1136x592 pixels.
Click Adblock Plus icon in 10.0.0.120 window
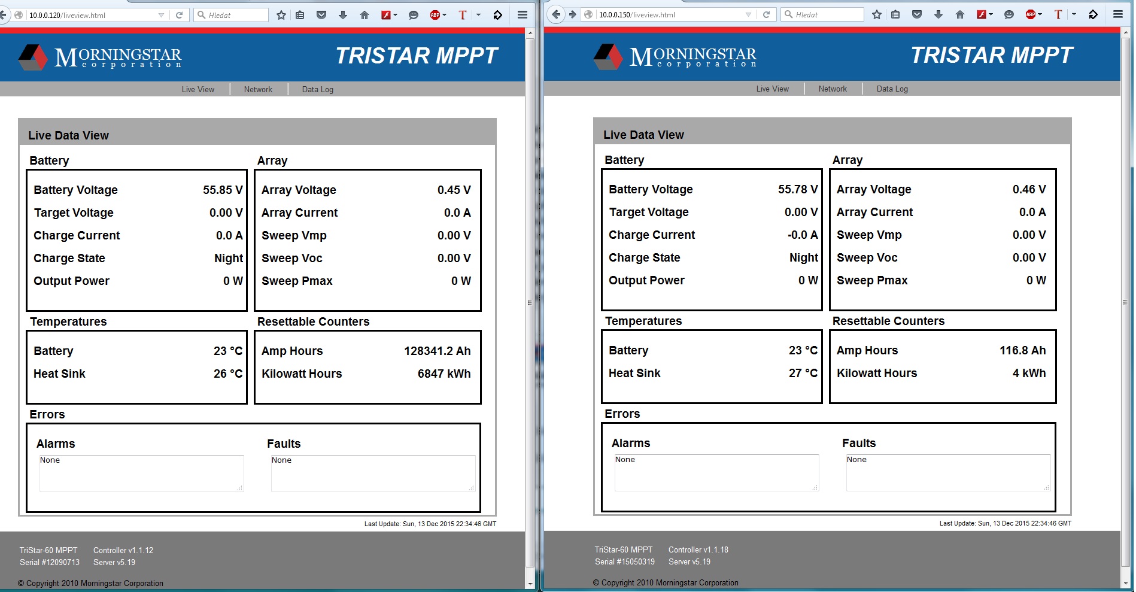435,15
